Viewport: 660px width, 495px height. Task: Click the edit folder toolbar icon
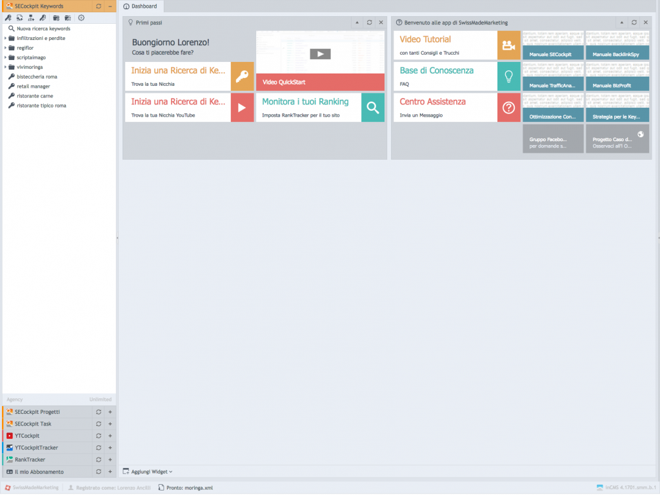point(68,17)
